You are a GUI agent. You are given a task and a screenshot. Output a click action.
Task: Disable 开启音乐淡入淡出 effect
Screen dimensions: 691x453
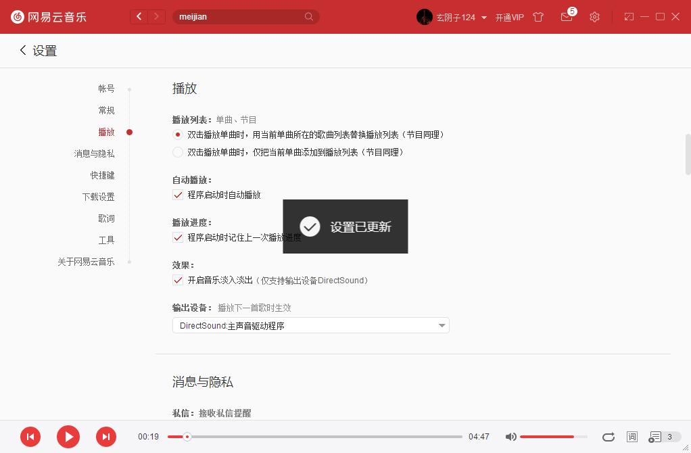click(x=178, y=280)
